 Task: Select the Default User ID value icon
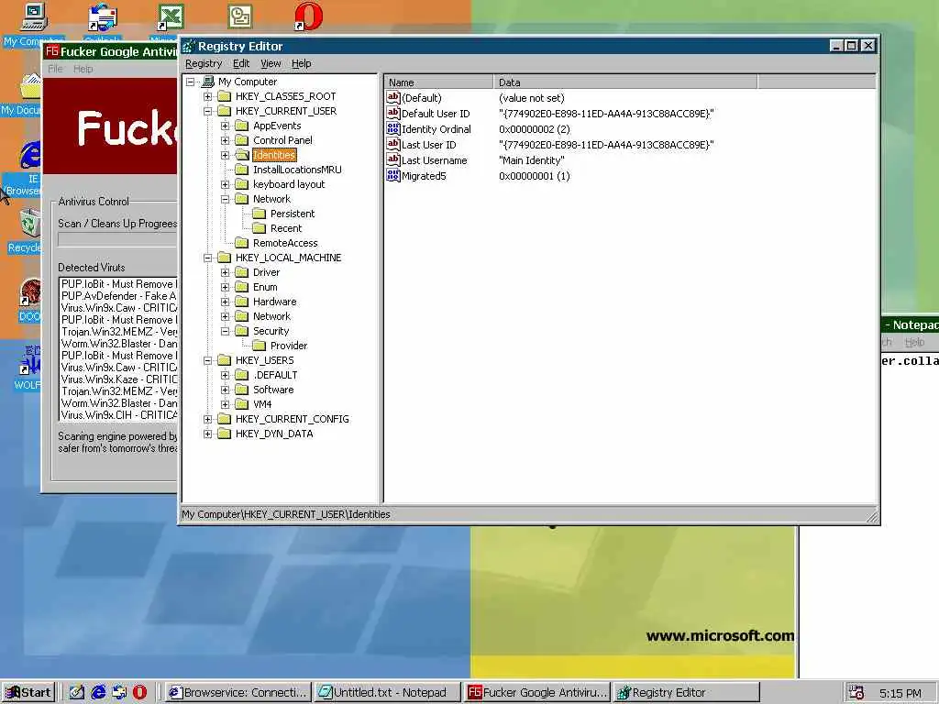[393, 113]
